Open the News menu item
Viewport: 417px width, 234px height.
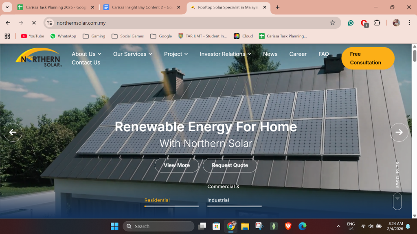[x=270, y=54]
